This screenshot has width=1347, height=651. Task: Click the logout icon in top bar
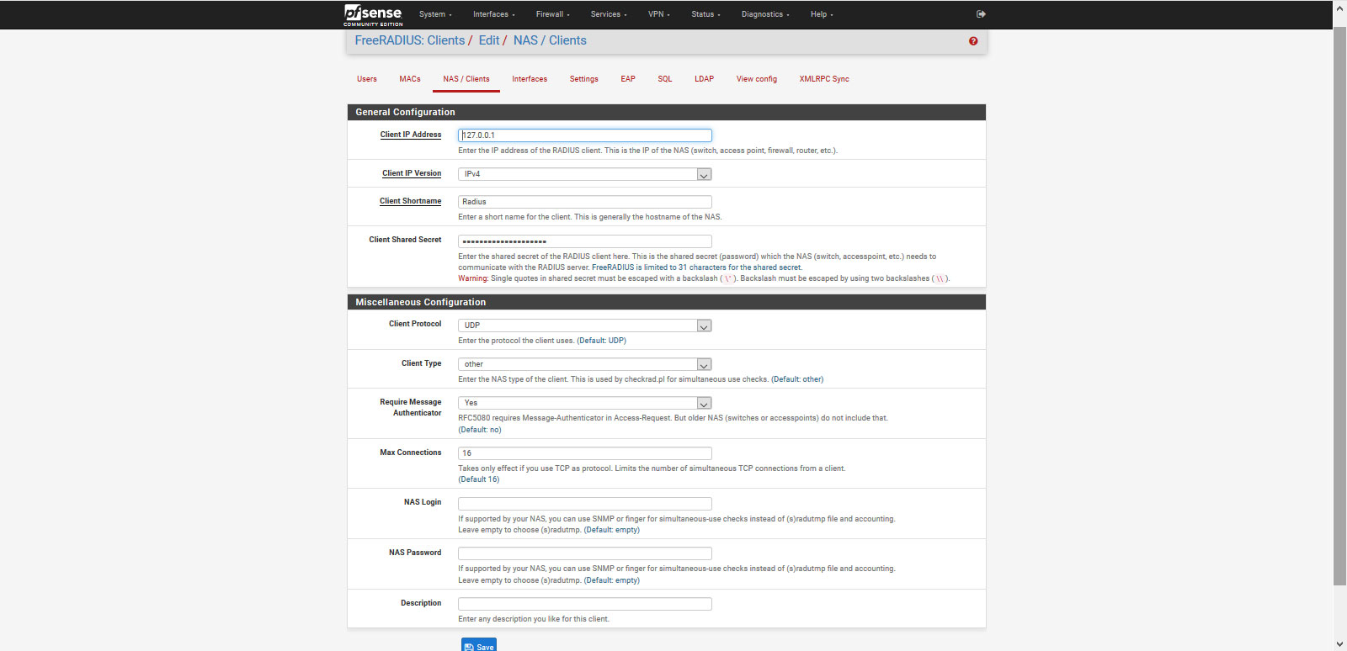click(x=981, y=14)
